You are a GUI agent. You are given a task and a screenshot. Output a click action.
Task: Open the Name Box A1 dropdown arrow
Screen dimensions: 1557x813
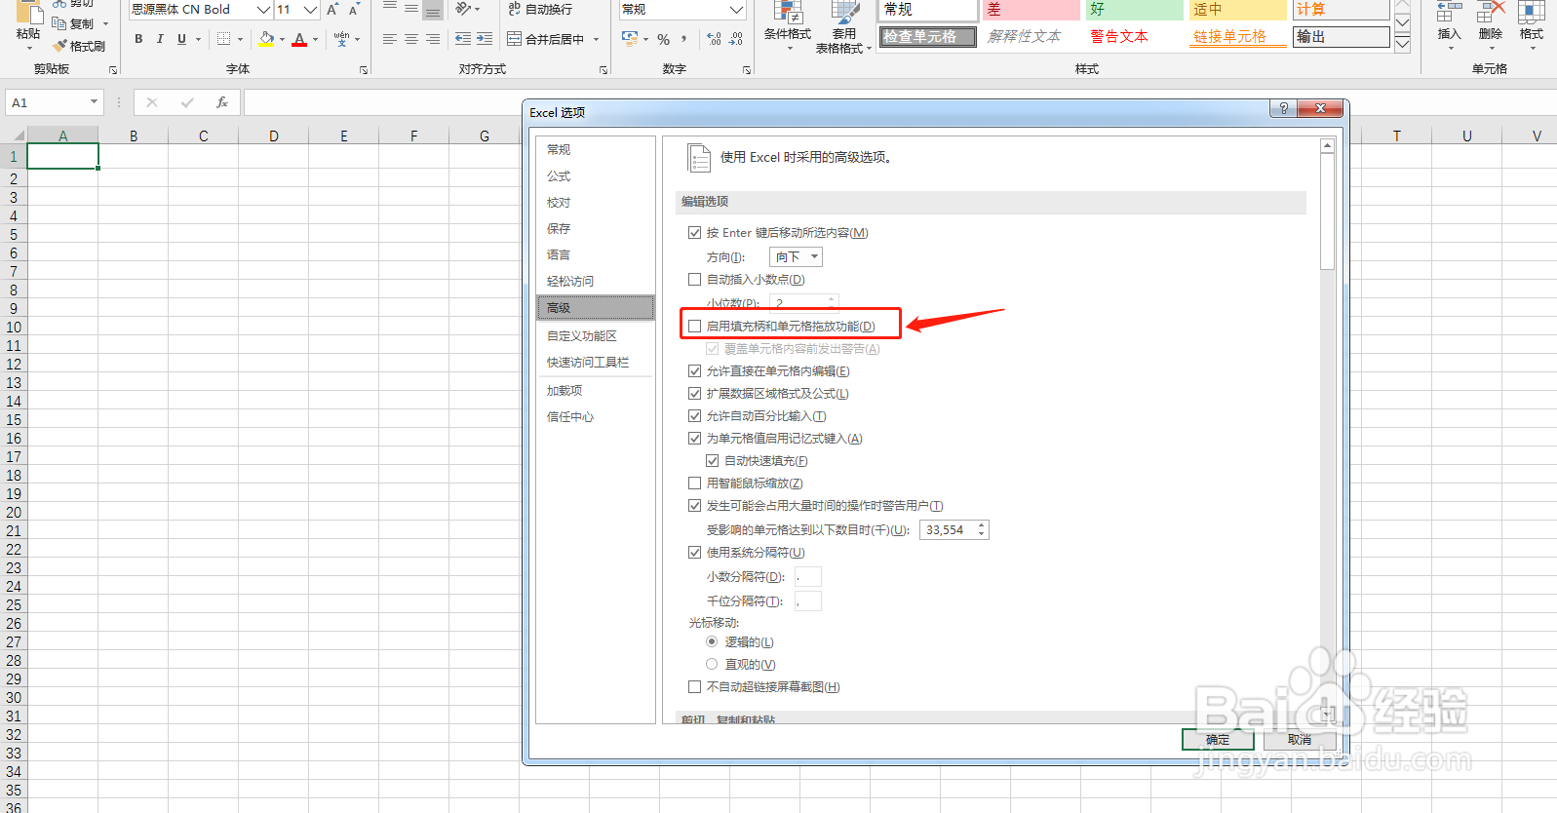94,101
